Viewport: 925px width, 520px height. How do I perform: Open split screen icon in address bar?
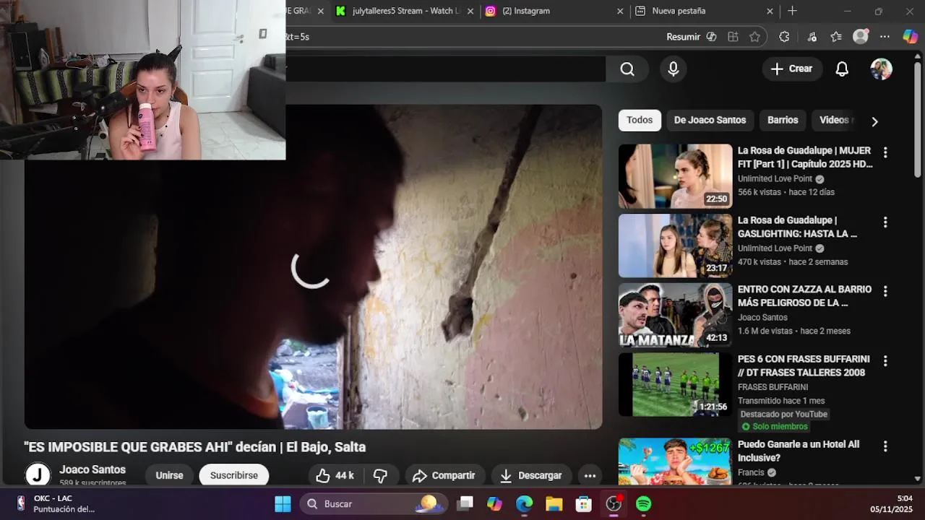733,37
